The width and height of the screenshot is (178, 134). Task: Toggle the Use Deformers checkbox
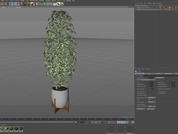(169, 93)
